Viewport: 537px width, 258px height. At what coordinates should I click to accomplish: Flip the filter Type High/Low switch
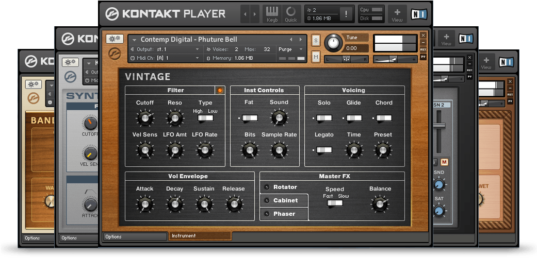point(205,118)
